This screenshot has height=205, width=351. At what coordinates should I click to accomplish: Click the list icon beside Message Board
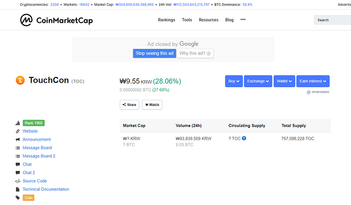(x=18, y=148)
